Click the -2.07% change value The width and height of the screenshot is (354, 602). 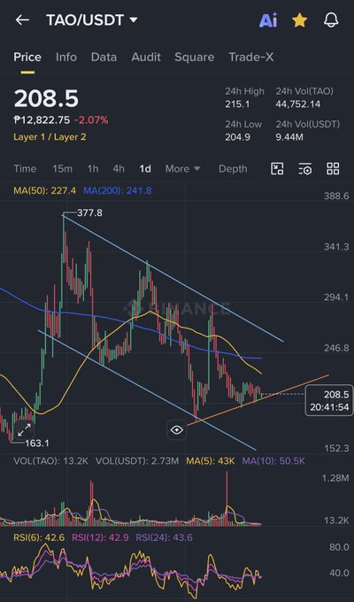point(91,120)
